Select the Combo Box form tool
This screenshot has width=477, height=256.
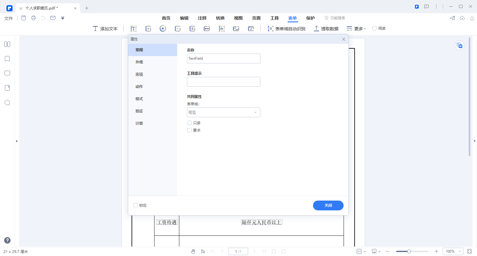click(x=177, y=28)
